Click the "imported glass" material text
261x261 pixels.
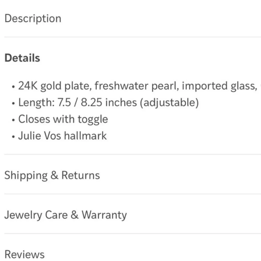tap(218, 86)
